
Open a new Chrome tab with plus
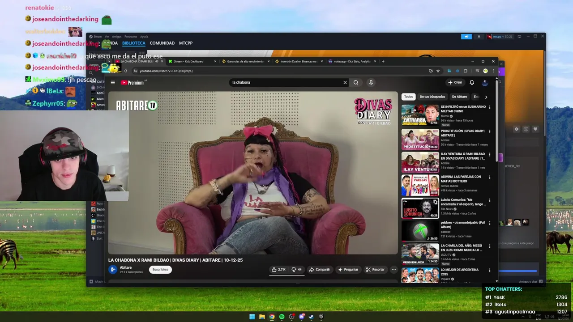point(383,61)
